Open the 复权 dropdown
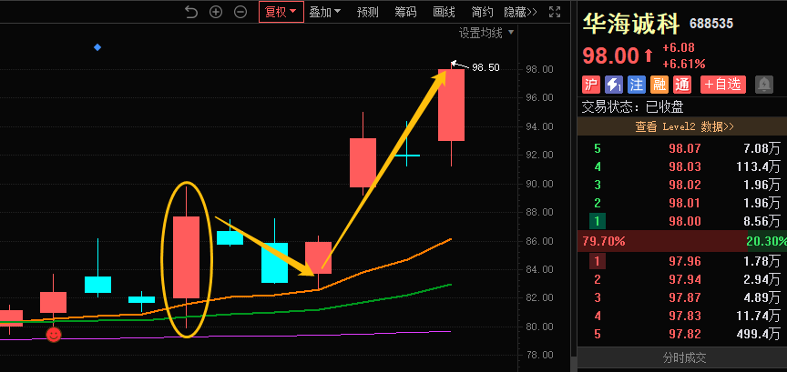Screen dimensions: 787x372 [281, 12]
